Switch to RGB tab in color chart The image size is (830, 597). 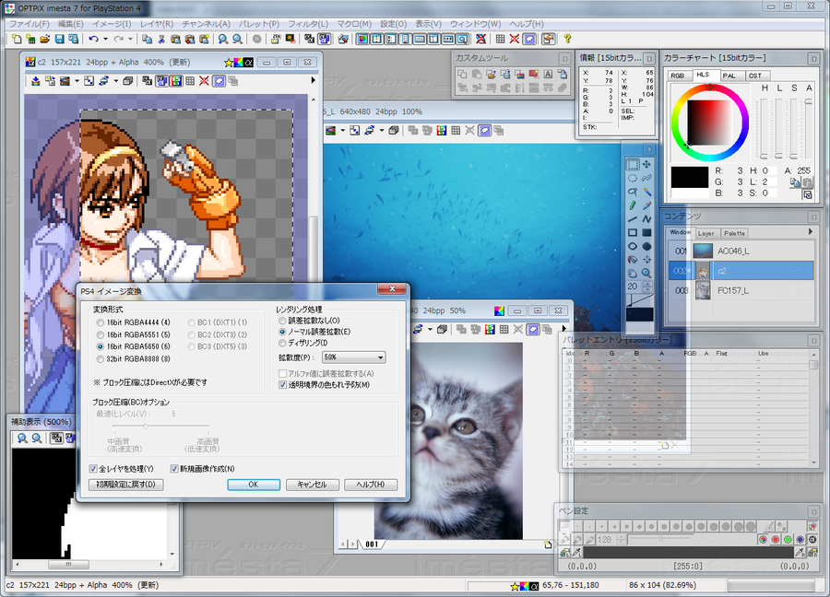[678, 76]
